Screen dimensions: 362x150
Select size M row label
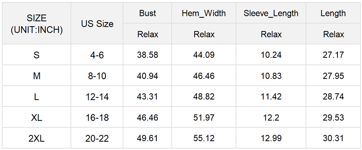(x=37, y=75)
